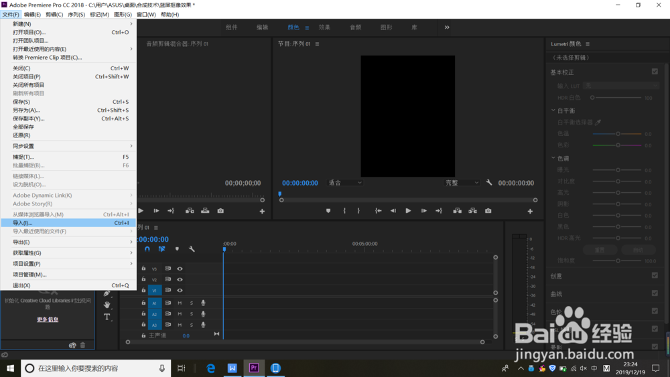Add a marker in program monitor

click(x=328, y=211)
